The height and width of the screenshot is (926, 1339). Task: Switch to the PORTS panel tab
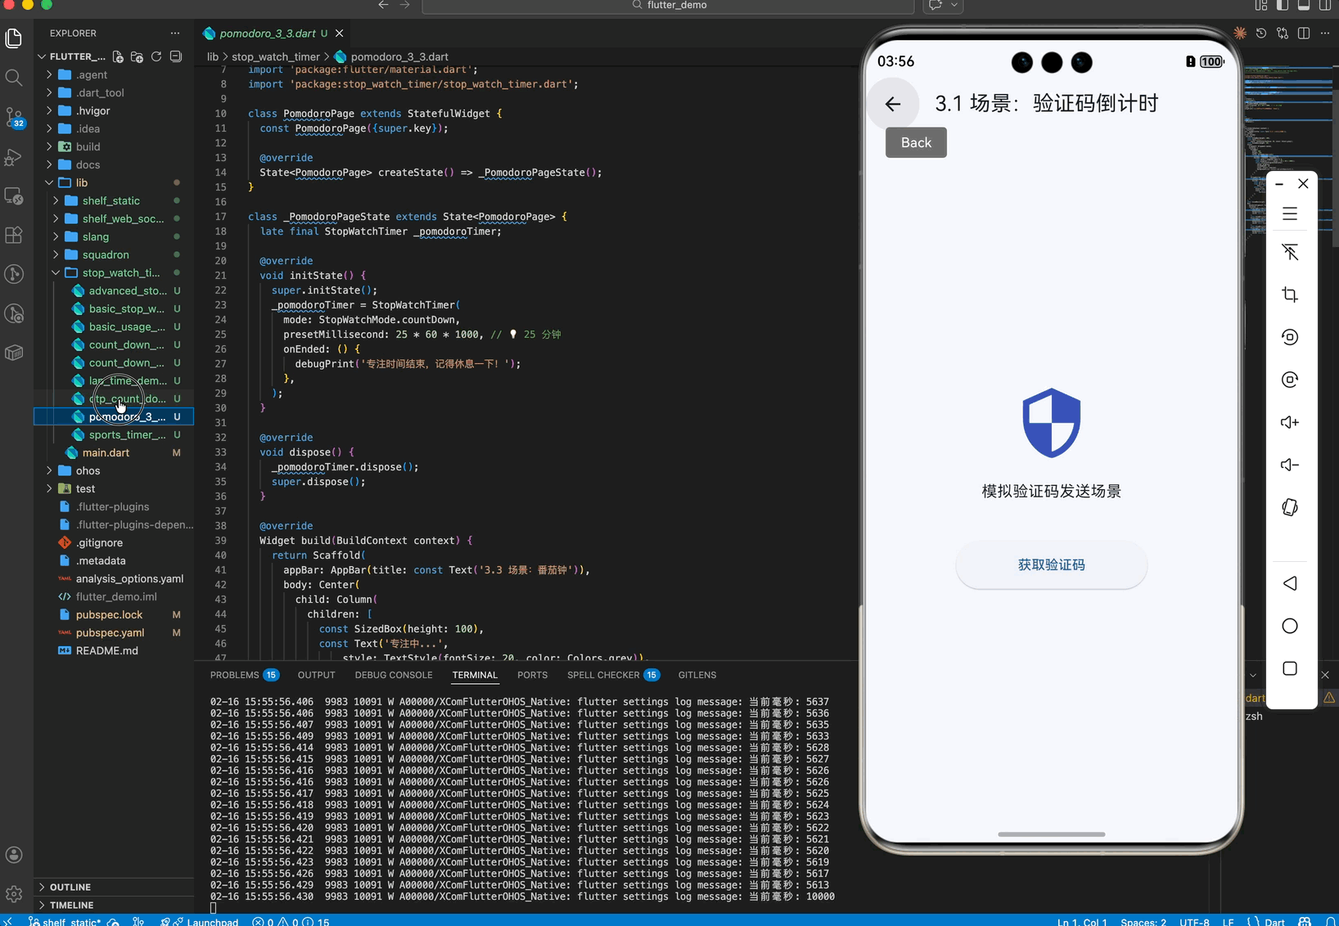532,675
